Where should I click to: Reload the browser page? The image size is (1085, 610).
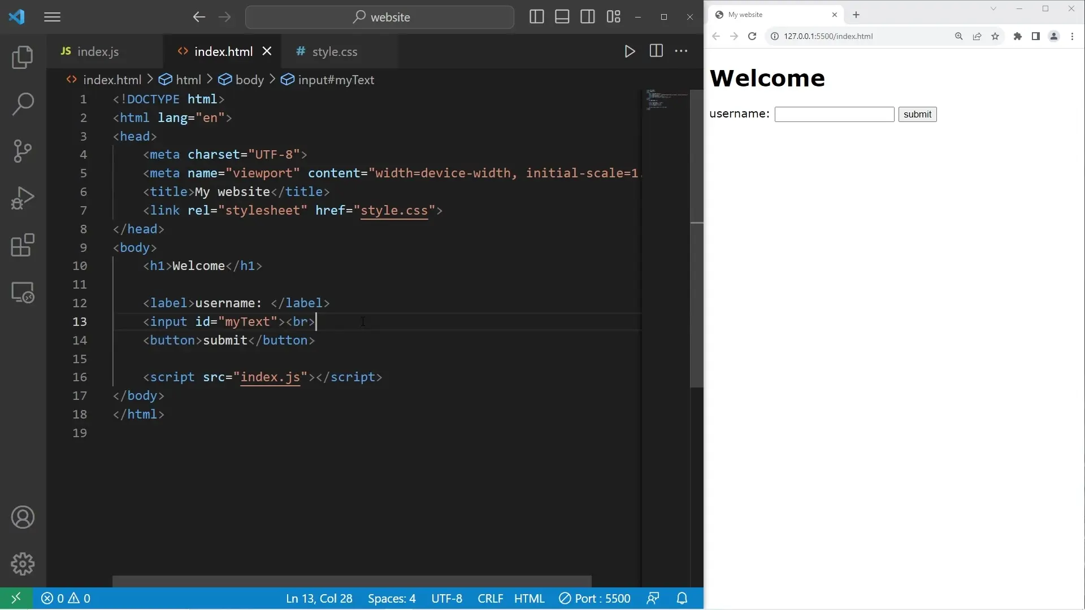point(752,36)
